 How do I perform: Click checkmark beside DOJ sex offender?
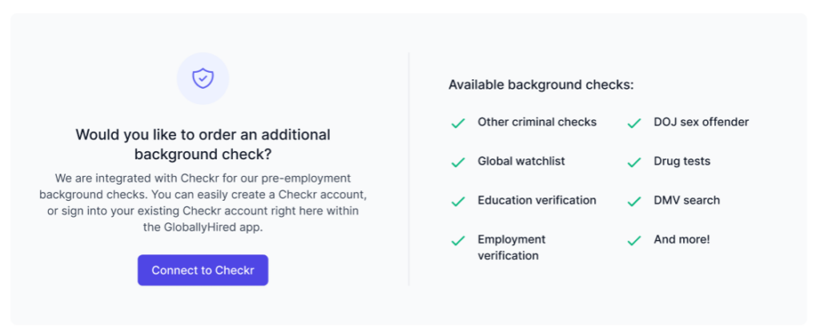point(634,123)
